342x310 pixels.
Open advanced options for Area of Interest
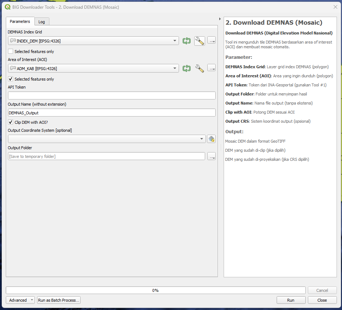pyautogui.click(x=199, y=68)
